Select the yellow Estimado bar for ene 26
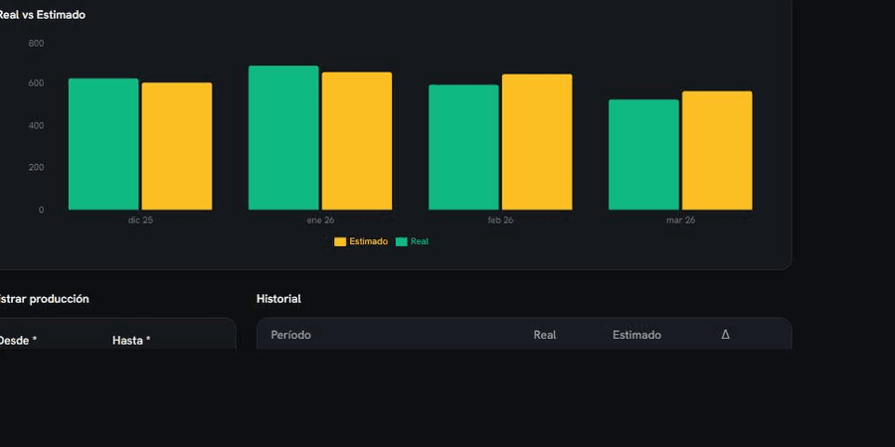This screenshot has height=447, width=895. 357,141
